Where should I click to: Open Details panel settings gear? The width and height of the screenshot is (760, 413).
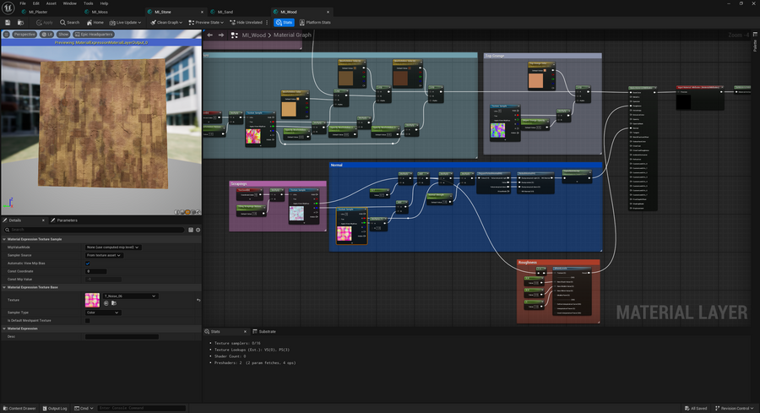[x=198, y=230]
